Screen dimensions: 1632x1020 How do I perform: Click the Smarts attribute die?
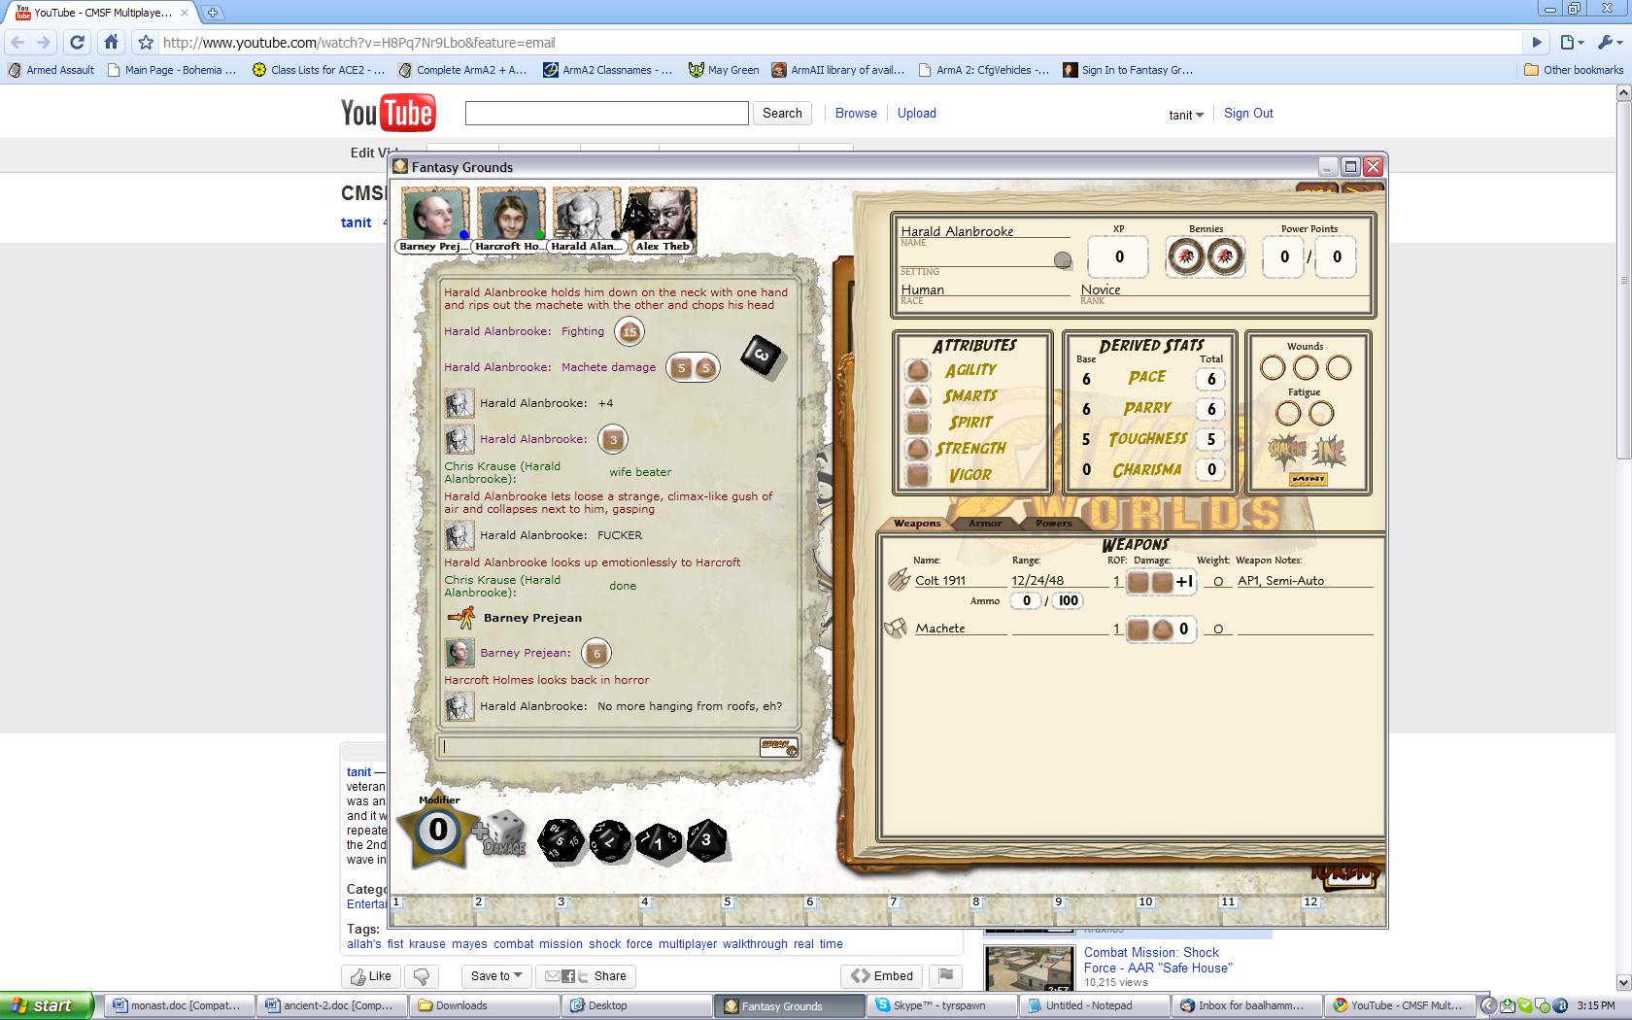click(x=917, y=396)
